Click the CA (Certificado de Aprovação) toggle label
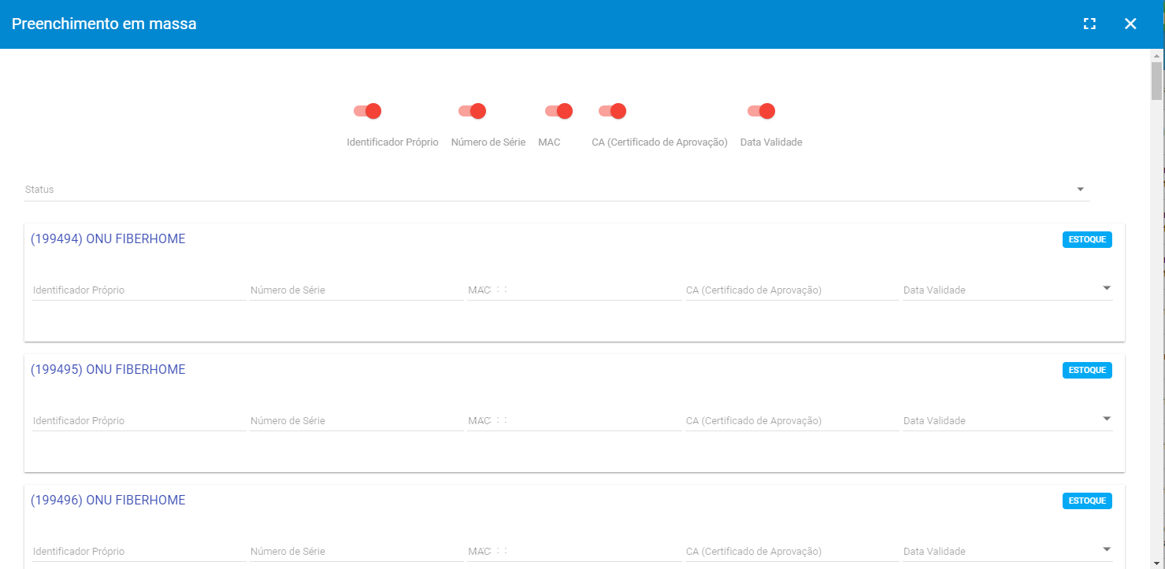This screenshot has width=1165, height=569. tap(659, 142)
